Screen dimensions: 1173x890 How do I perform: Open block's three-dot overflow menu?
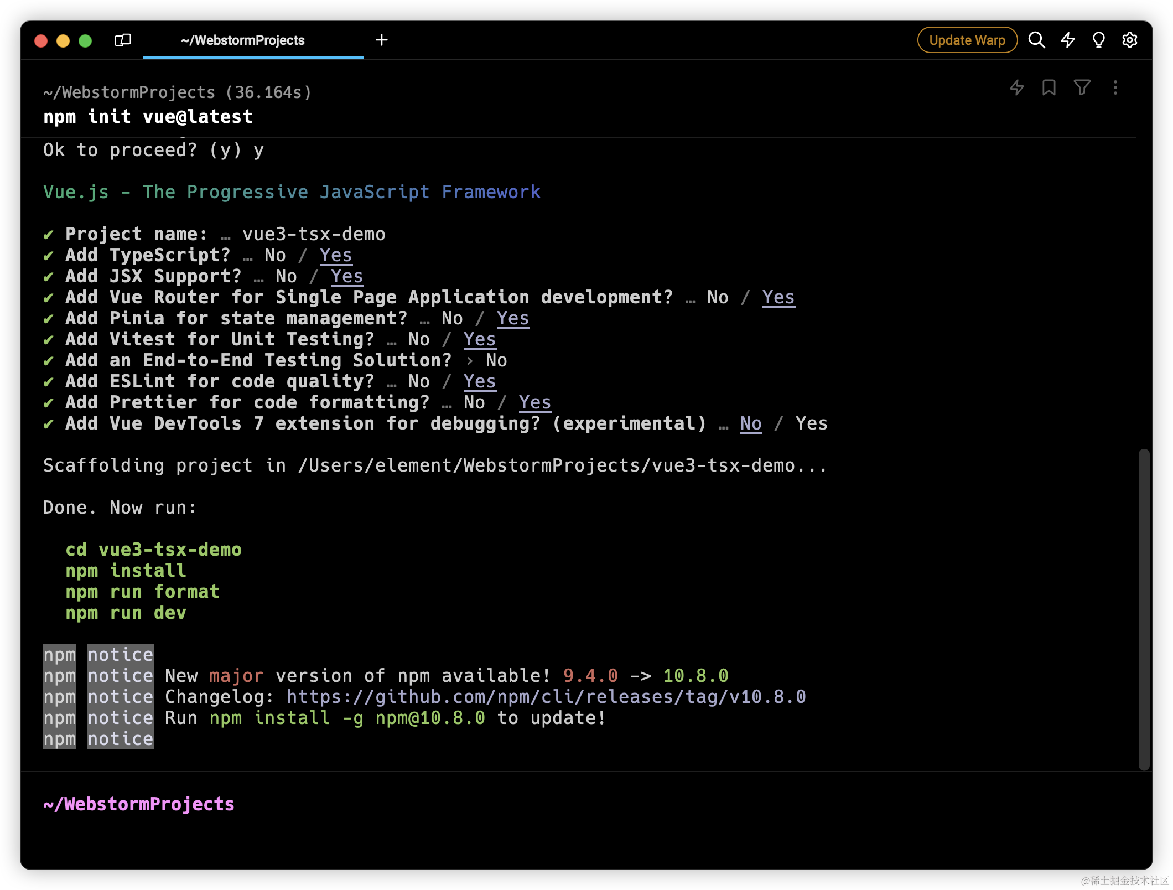(x=1115, y=87)
